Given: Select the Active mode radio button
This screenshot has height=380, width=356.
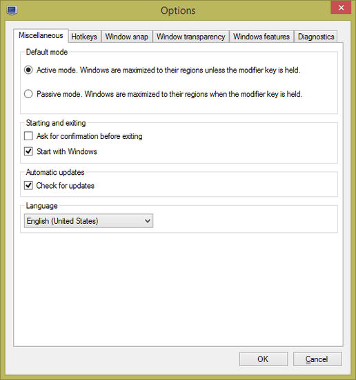Looking at the screenshot, I should [28, 70].
